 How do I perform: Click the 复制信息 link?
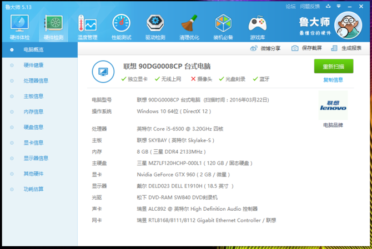(x=333, y=80)
